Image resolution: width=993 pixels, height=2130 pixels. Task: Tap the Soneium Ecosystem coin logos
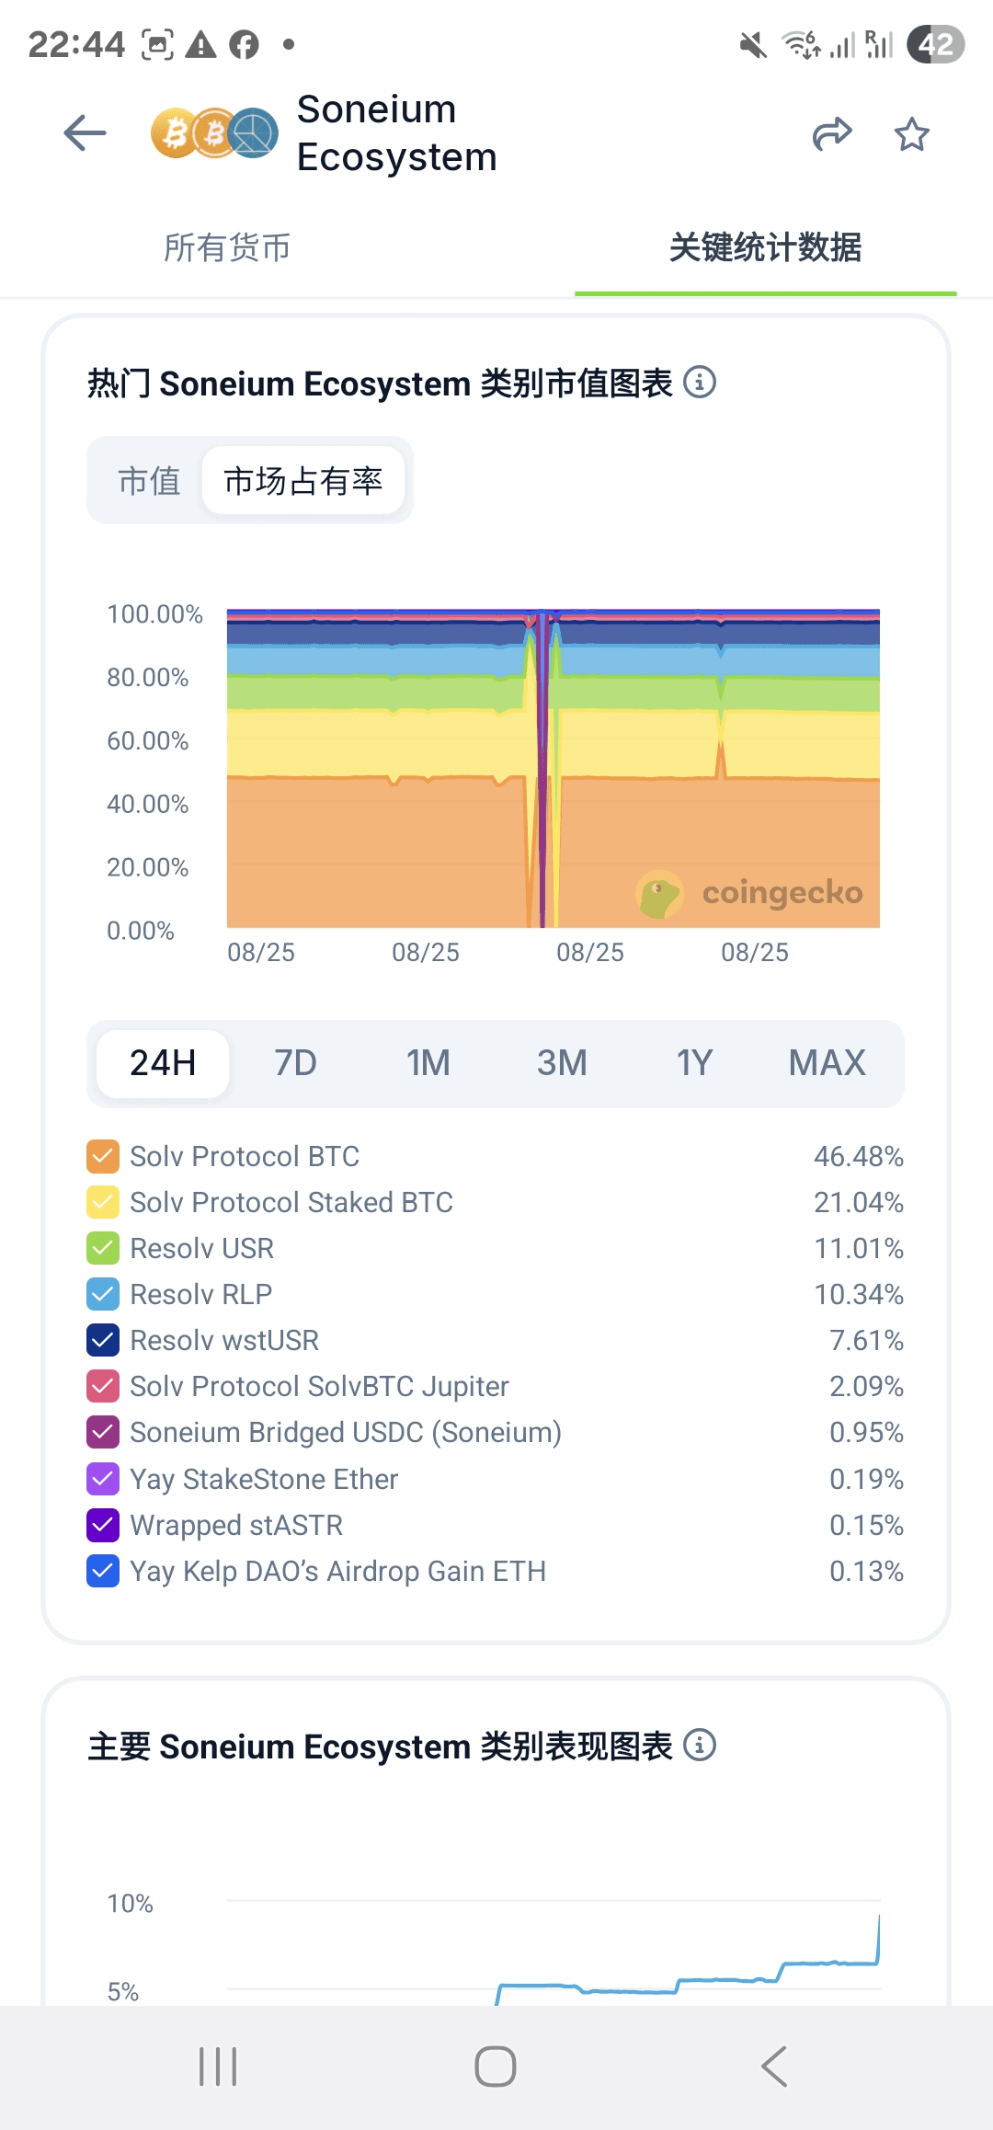coord(214,133)
